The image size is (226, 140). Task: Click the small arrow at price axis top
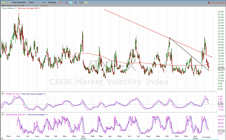(x=217, y=14)
